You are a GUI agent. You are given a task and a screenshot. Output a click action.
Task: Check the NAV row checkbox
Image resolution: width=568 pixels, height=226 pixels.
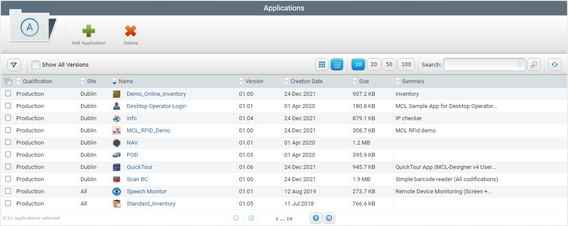click(8, 142)
